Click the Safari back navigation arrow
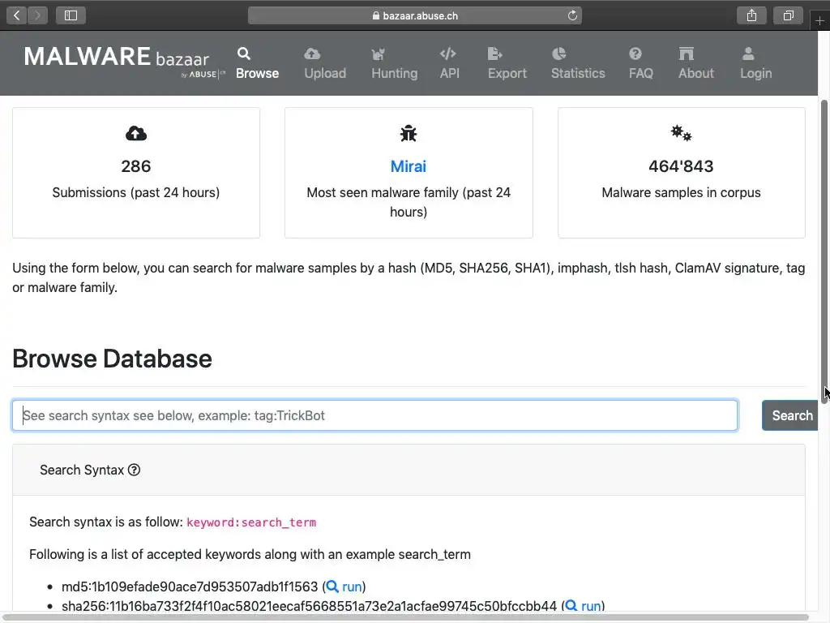The width and height of the screenshot is (830, 623). coord(17,15)
